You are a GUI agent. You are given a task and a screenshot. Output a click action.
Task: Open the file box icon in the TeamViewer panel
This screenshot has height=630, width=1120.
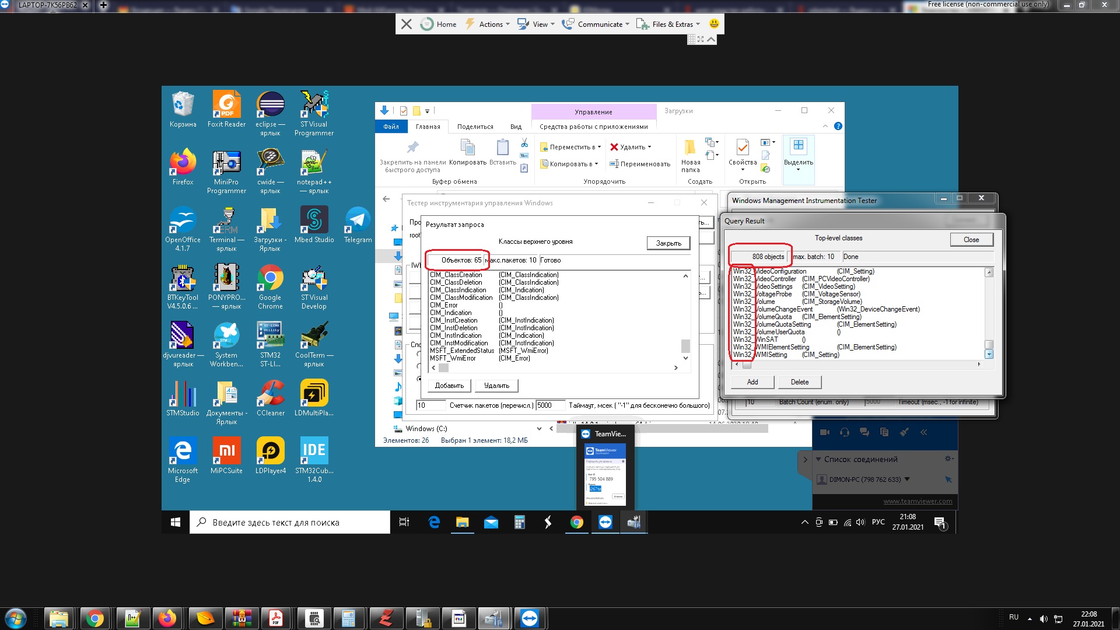[884, 432]
